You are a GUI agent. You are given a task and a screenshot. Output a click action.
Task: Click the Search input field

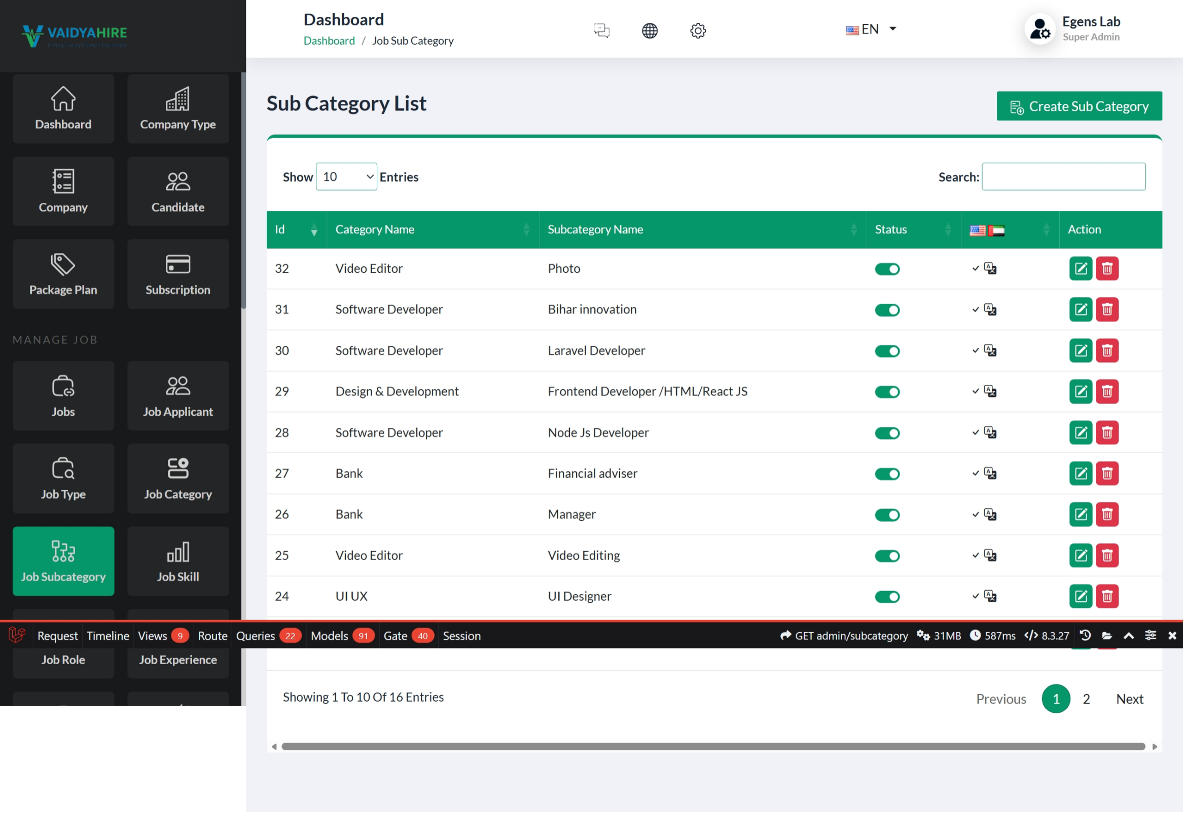click(1063, 176)
